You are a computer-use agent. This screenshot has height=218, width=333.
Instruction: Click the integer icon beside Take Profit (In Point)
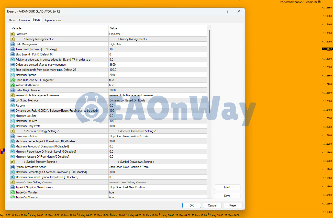12,49
